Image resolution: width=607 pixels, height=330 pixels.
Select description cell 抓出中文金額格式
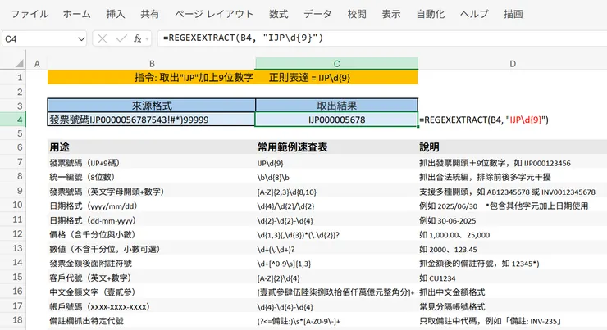coord(513,292)
